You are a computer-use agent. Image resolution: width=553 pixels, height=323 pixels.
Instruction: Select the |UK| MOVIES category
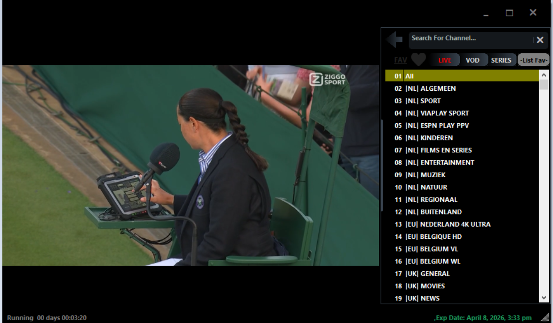coord(462,286)
